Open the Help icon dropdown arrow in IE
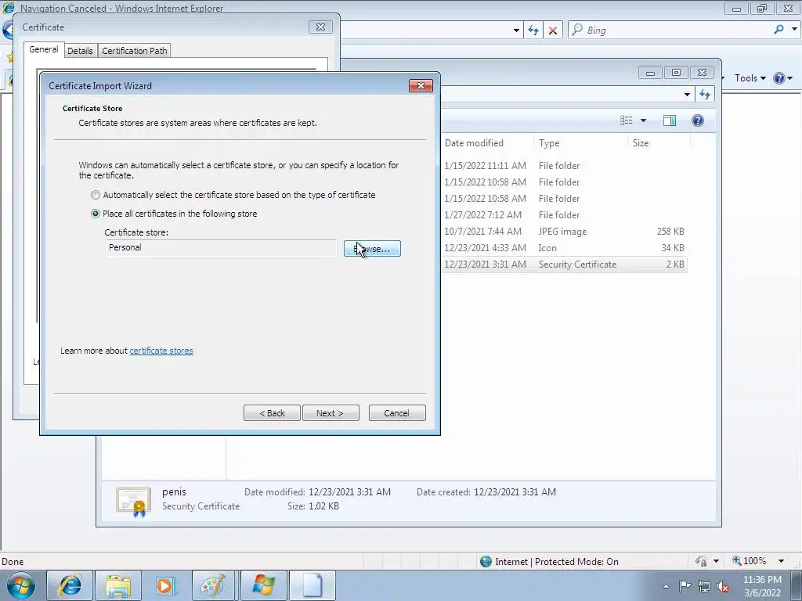Screen dimensions: 802x601 (x=790, y=78)
